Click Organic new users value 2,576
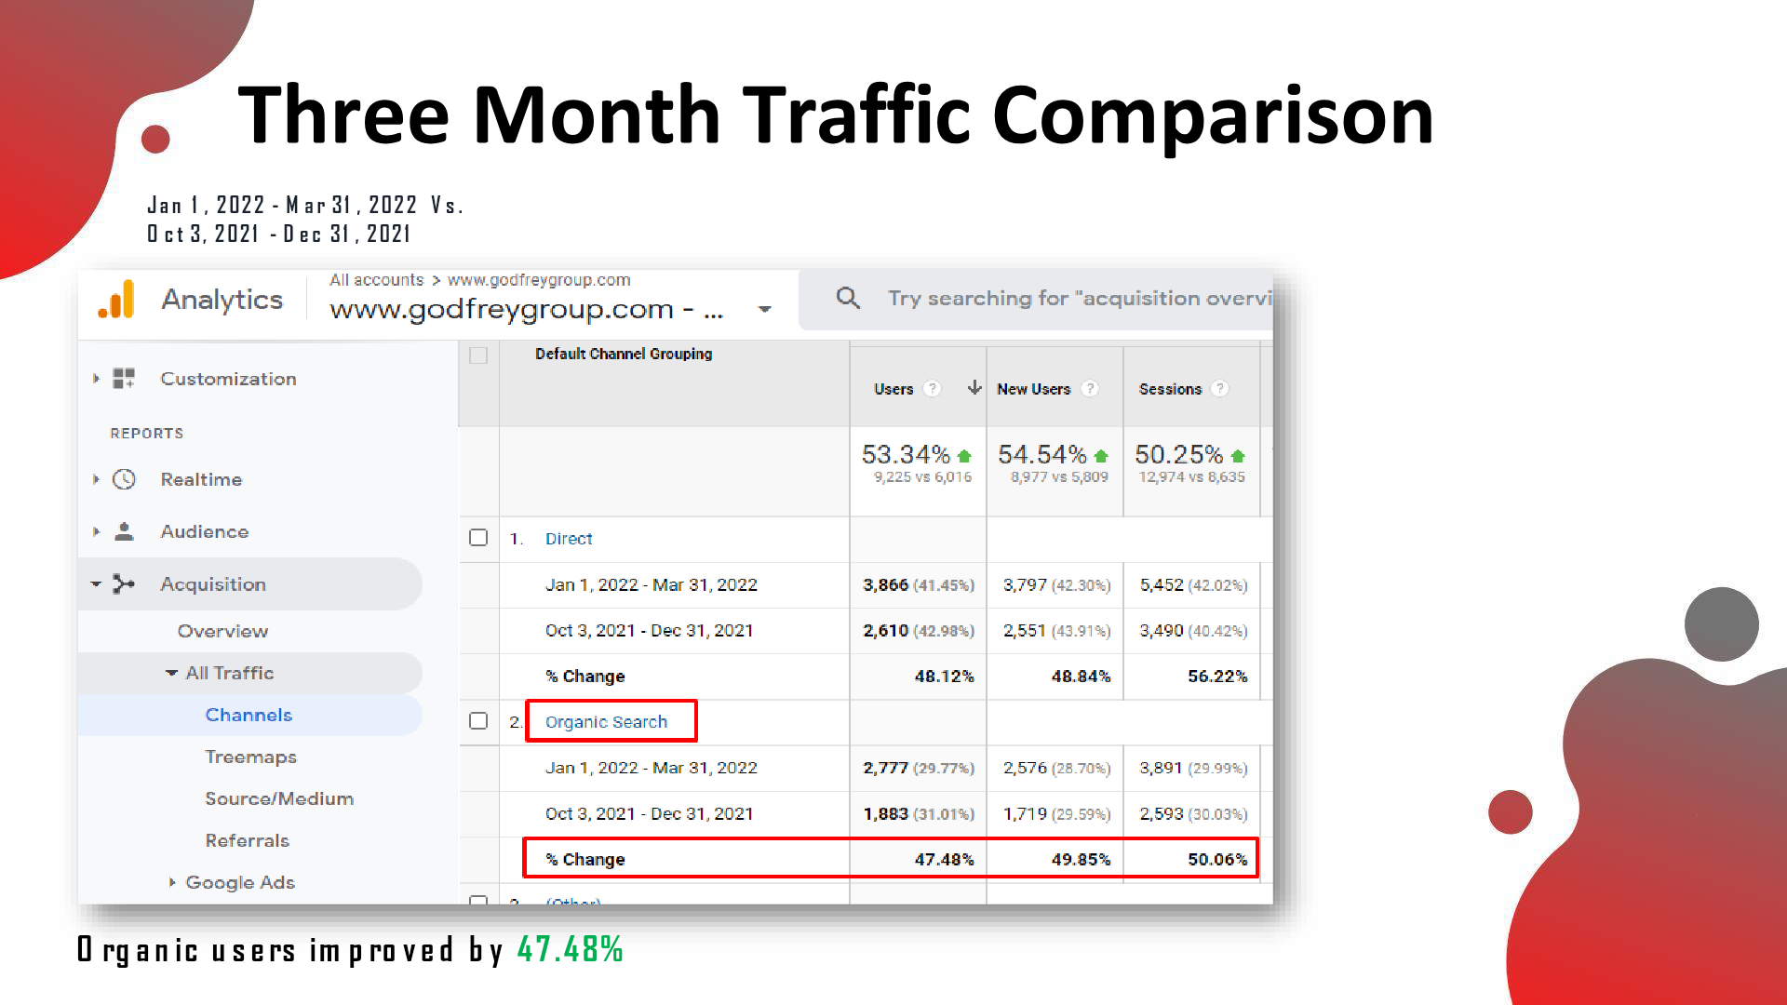This screenshot has height=1005, width=1787. (1025, 769)
